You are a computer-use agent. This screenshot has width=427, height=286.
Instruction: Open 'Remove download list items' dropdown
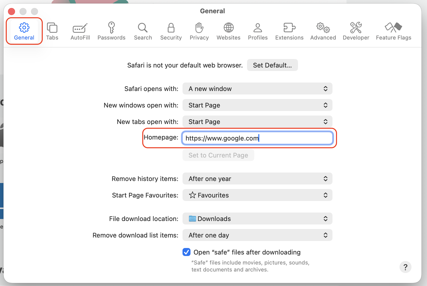pos(257,235)
